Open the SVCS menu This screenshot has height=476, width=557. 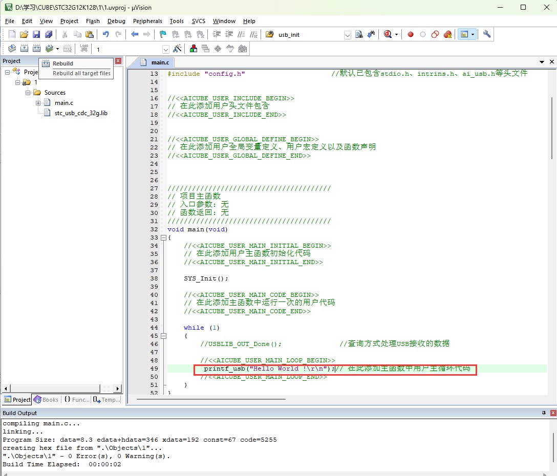pyautogui.click(x=199, y=21)
